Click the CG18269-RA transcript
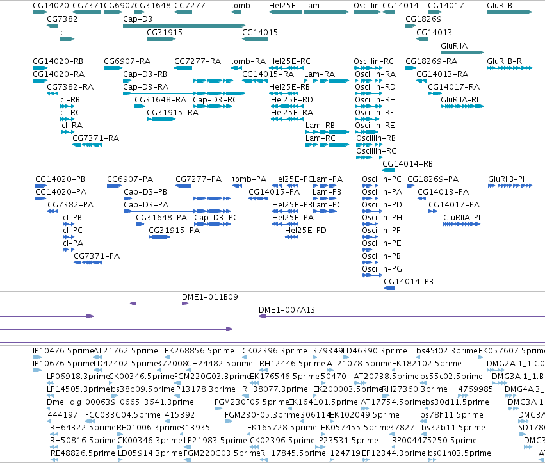 coord(411,68)
